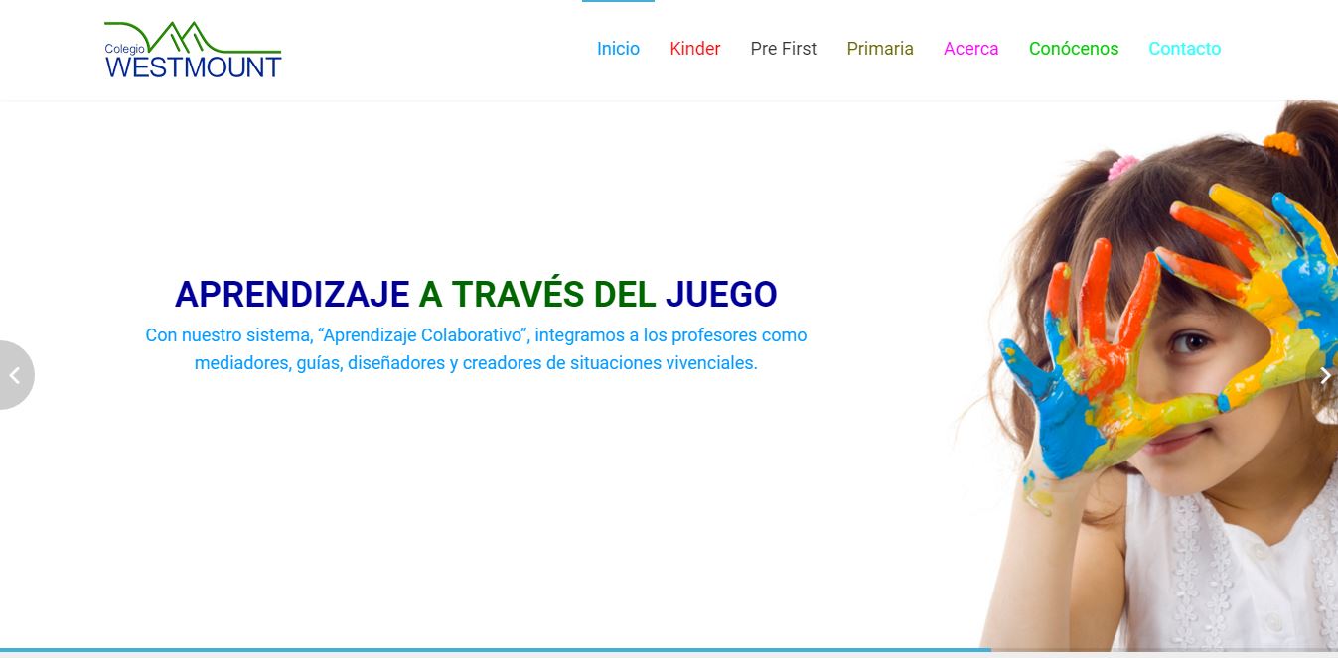Click the gray unfilled progress bar end
This screenshot has width=1338, height=658.
(x=1162, y=651)
